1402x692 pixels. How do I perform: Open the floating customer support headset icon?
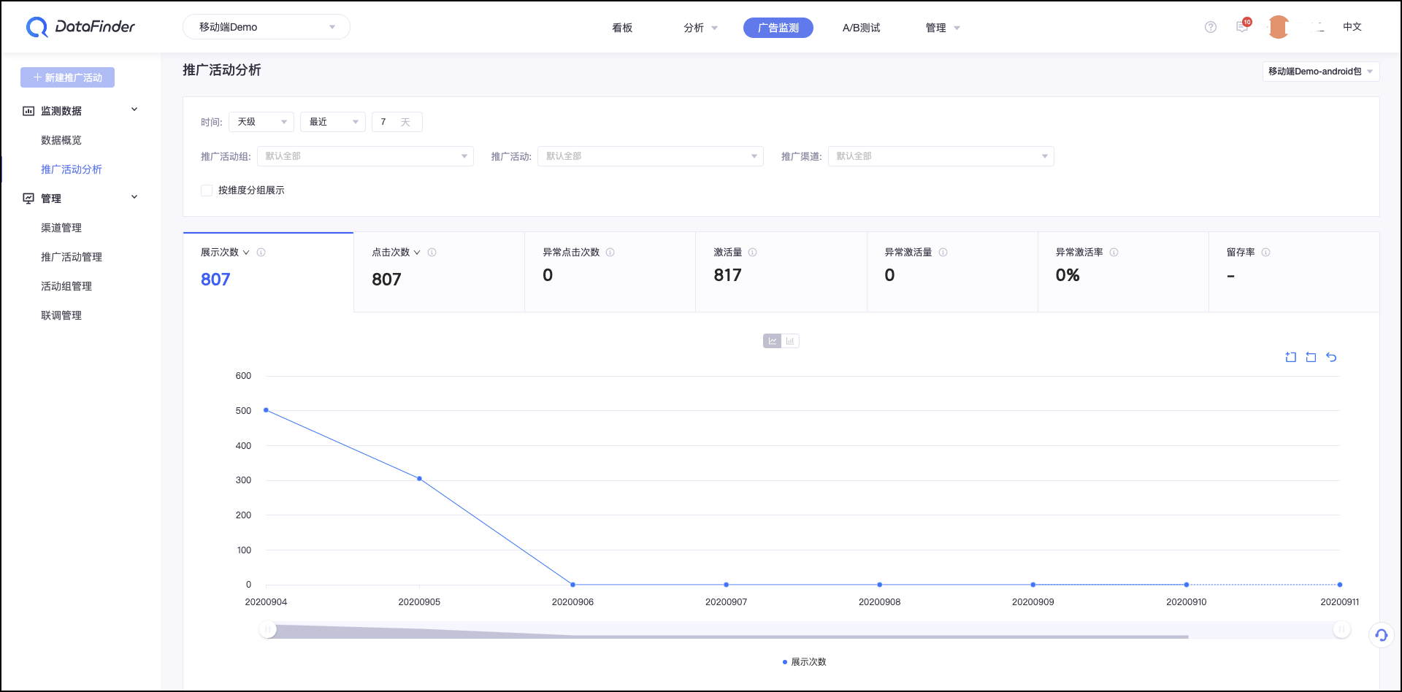(x=1381, y=635)
